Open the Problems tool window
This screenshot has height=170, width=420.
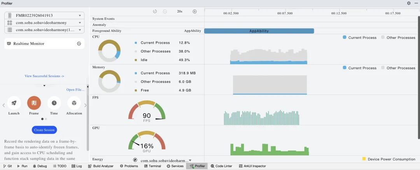coord(129,166)
